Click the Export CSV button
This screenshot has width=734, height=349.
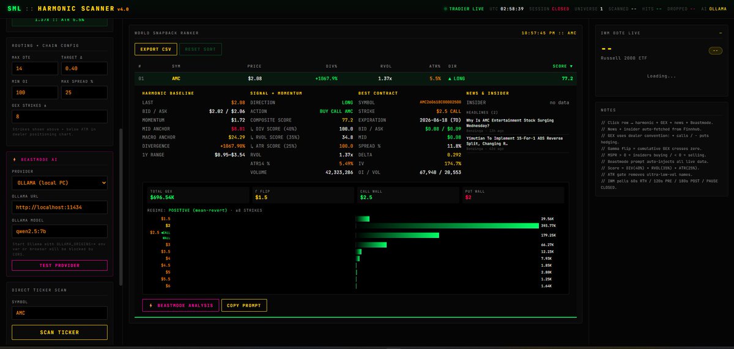point(155,49)
